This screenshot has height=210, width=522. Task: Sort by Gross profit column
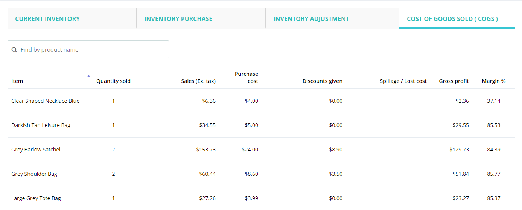[454, 81]
